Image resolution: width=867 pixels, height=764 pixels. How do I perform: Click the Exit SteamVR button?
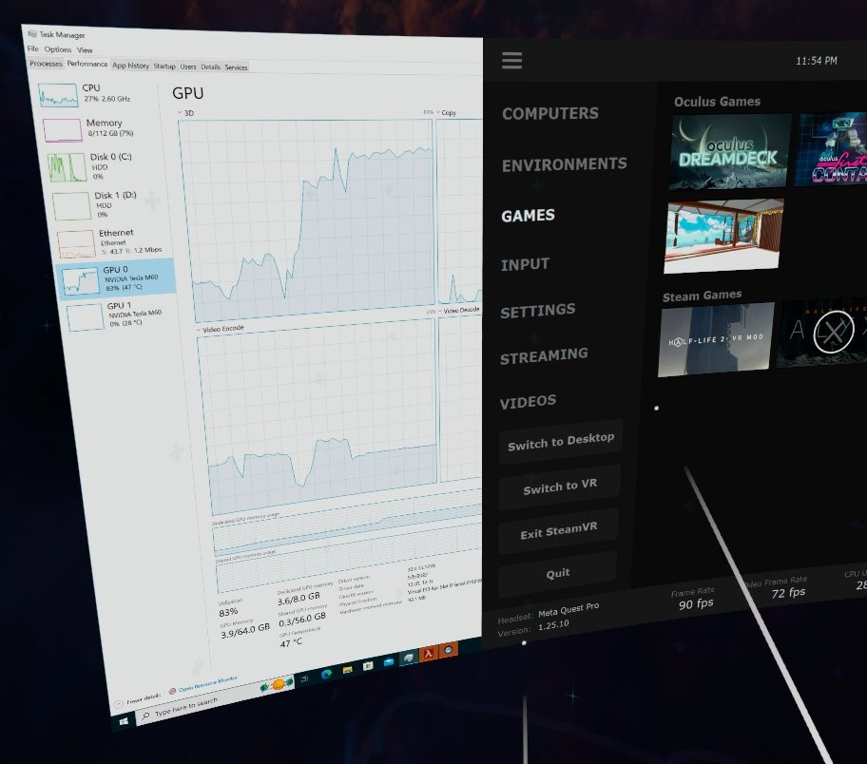pos(557,532)
